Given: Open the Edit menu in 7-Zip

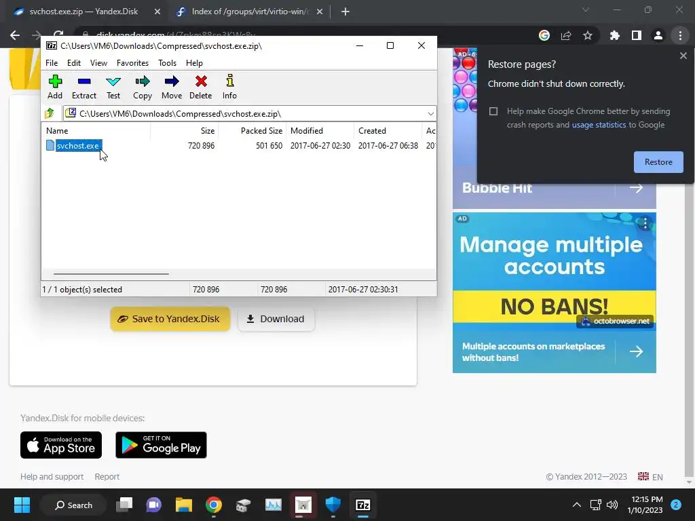Looking at the screenshot, I should pos(73,63).
